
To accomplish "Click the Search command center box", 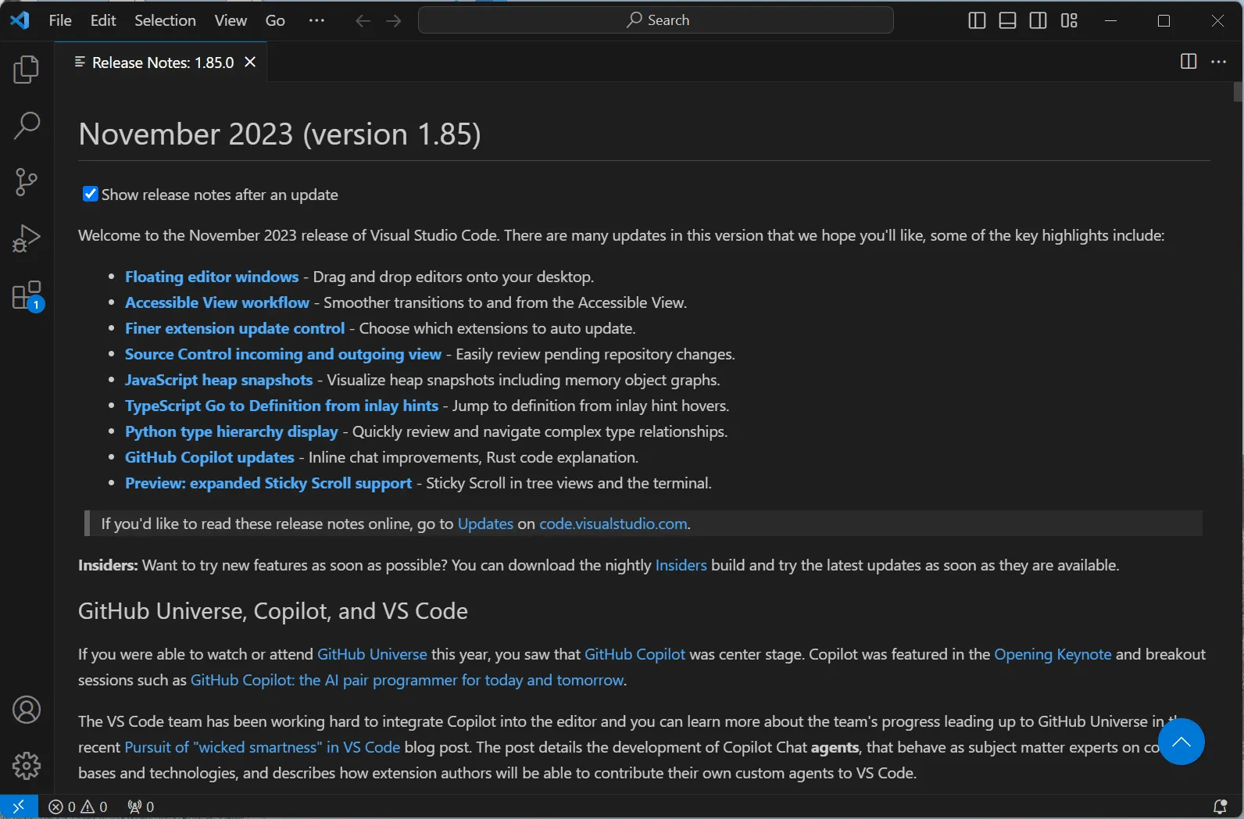I will pyautogui.click(x=656, y=20).
